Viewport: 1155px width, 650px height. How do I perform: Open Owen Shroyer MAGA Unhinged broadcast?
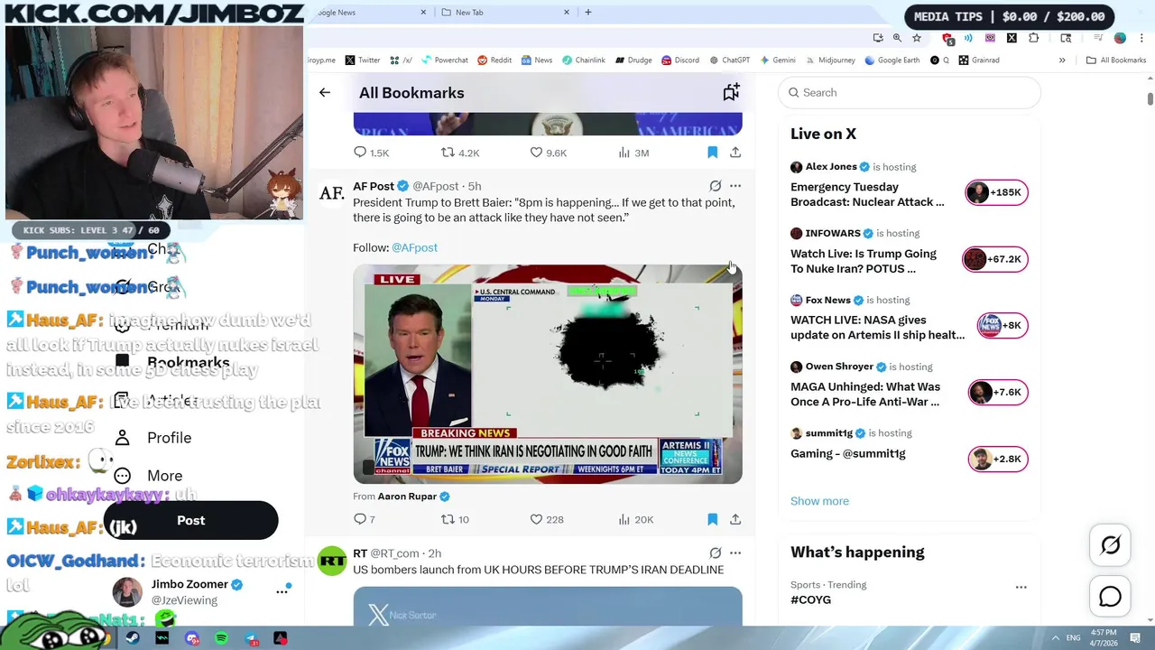909,385
